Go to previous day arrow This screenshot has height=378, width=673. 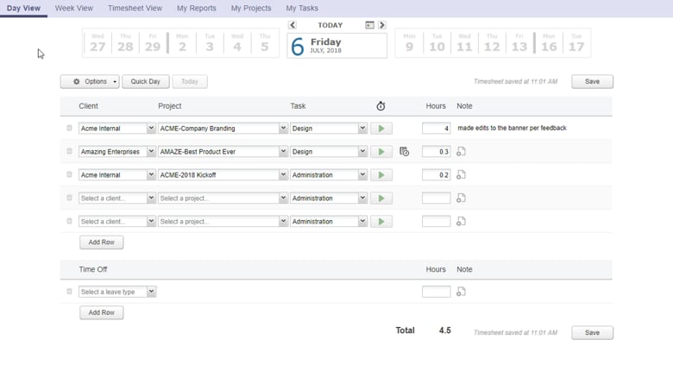click(292, 25)
